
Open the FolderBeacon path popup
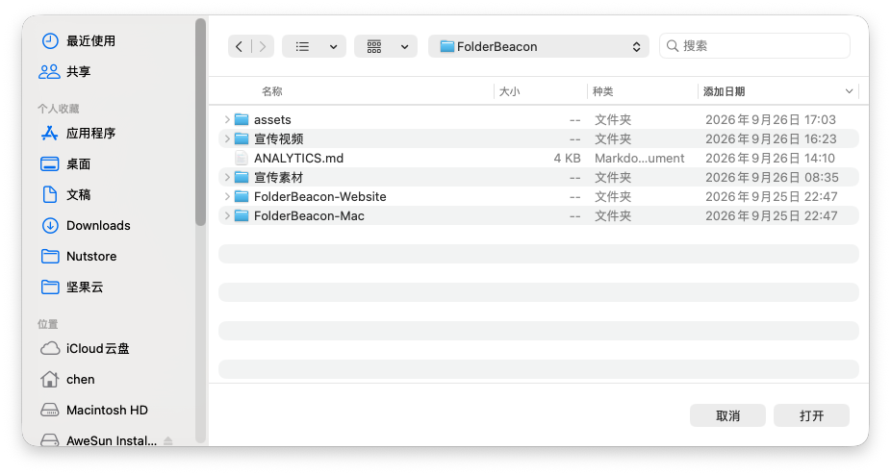pyautogui.click(x=539, y=46)
